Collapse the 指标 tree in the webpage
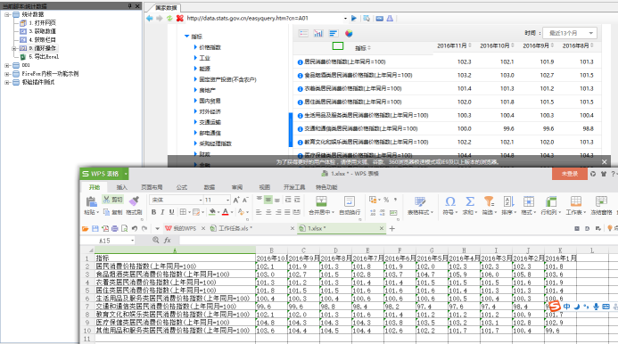The height and width of the screenshot is (344, 618). pyautogui.click(x=186, y=37)
